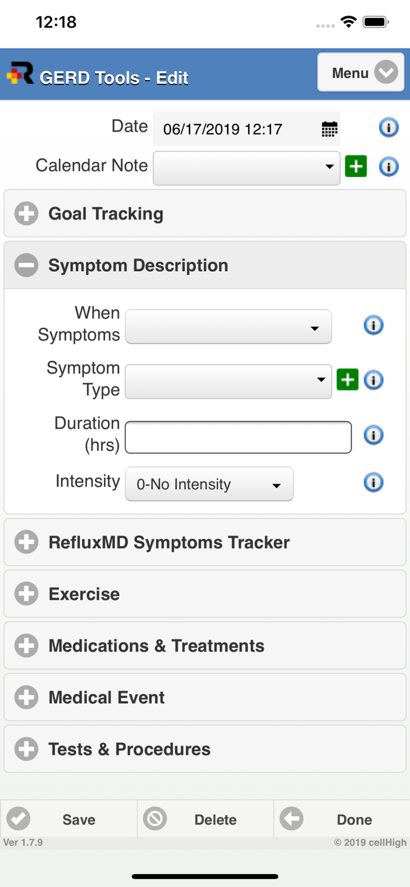Show info for Duration (hrs) field
410x887 pixels.
tap(374, 435)
